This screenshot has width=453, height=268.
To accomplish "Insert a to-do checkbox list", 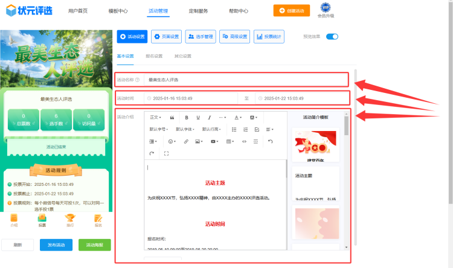I will pos(257,129).
